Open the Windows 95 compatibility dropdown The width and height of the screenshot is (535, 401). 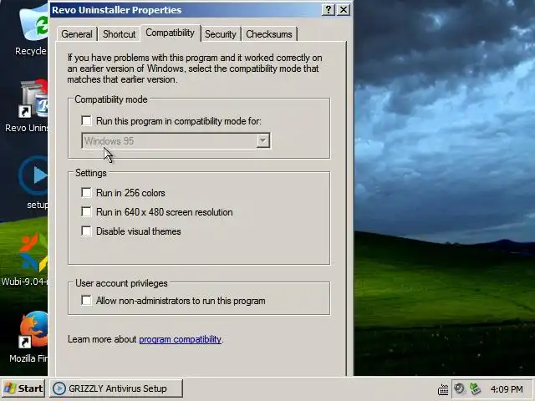click(176, 141)
